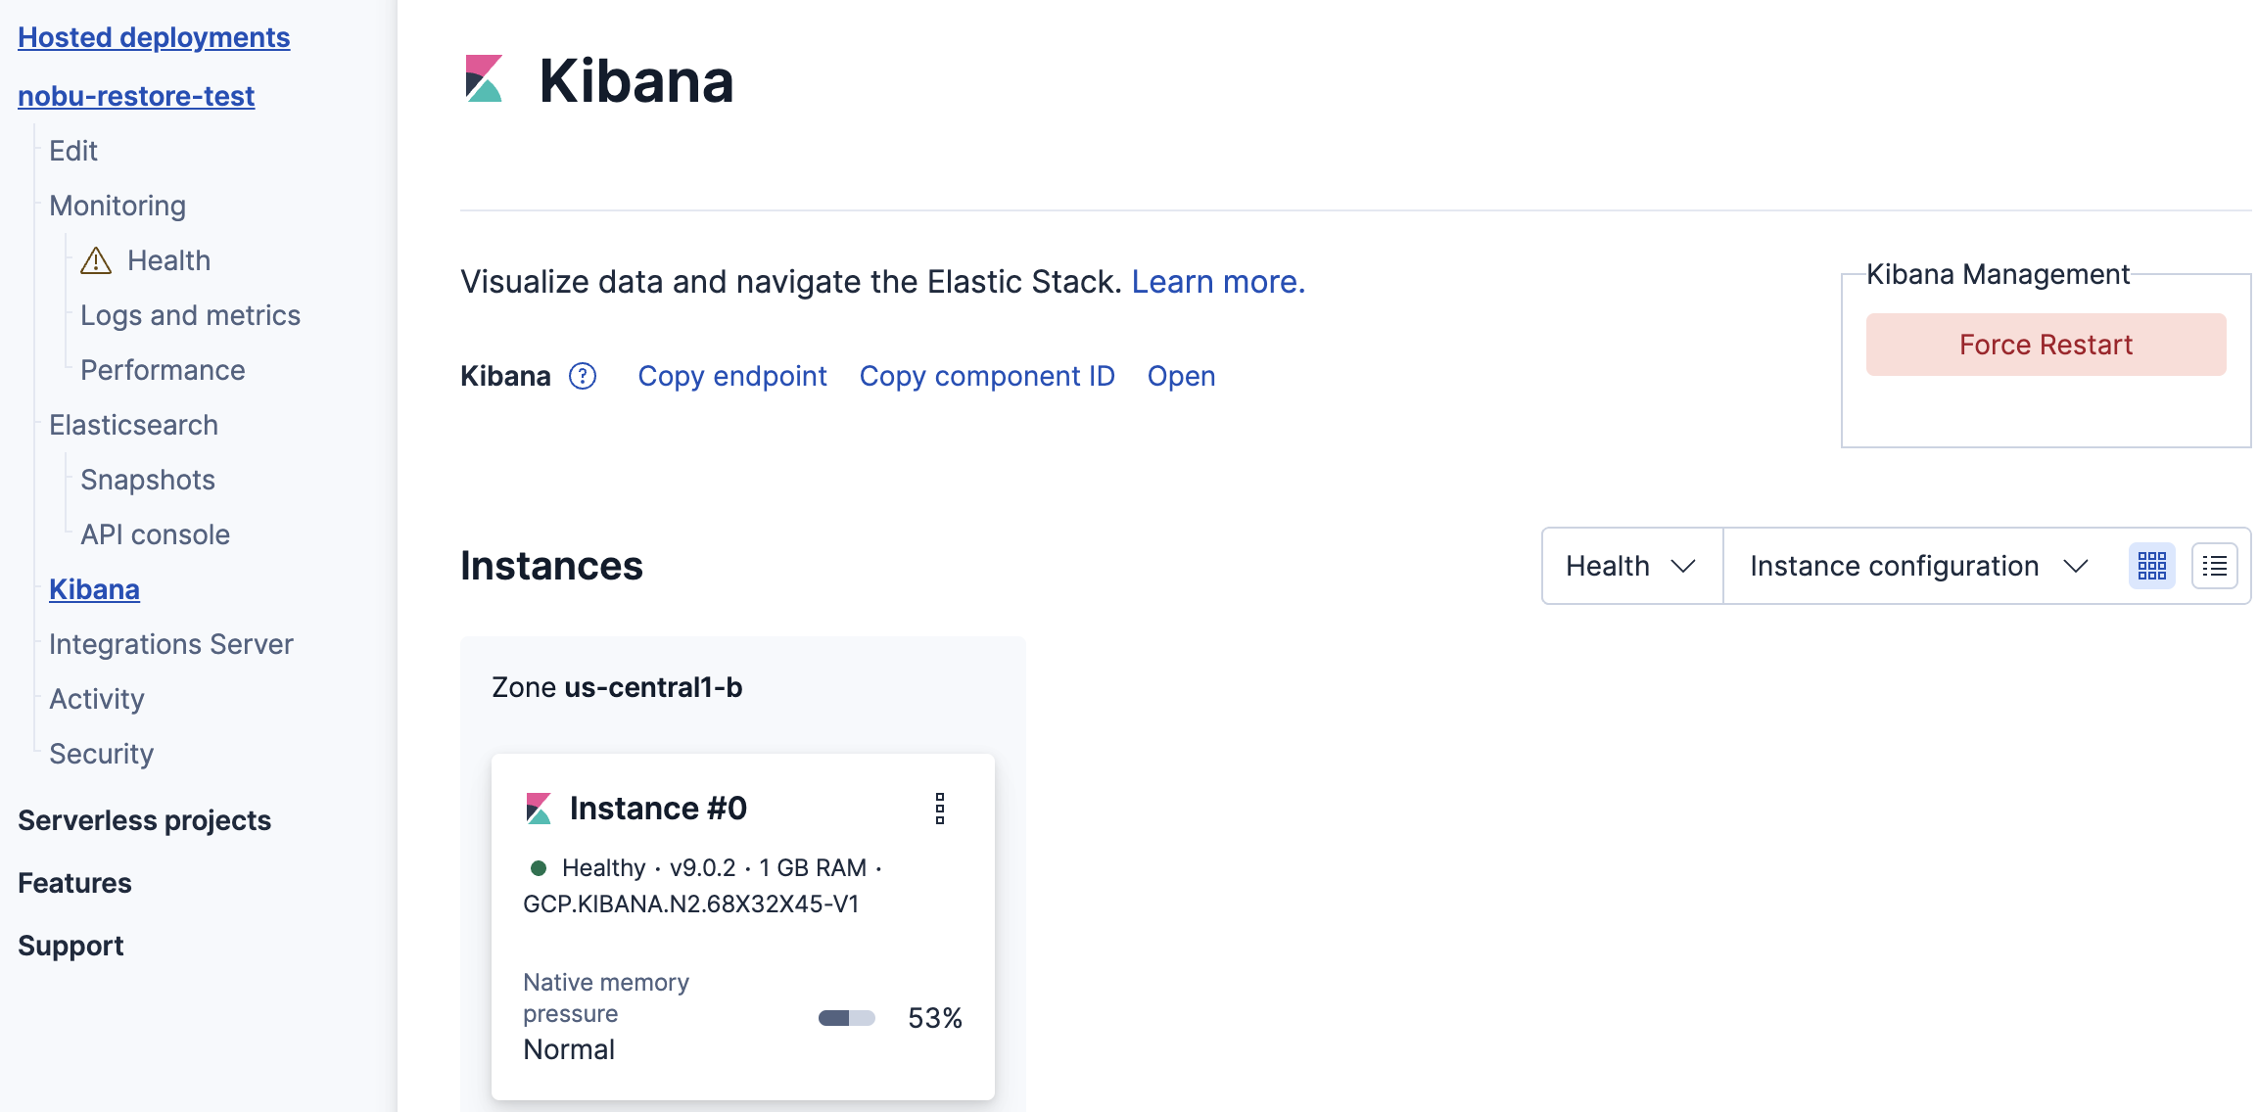This screenshot has width=2258, height=1112.
Task: Open Instance #0 three-dot actions menu
Action: (x=940, y=809)
